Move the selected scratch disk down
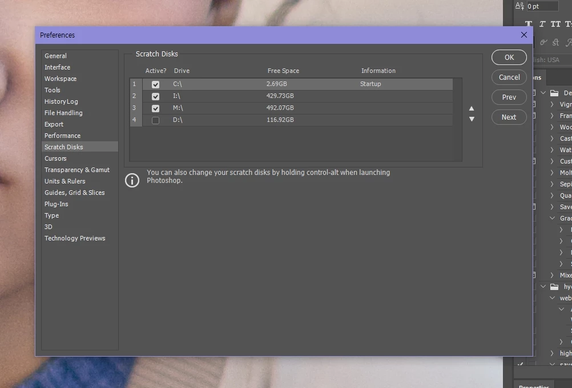This screenshot has width=572, height=388. 472,119
